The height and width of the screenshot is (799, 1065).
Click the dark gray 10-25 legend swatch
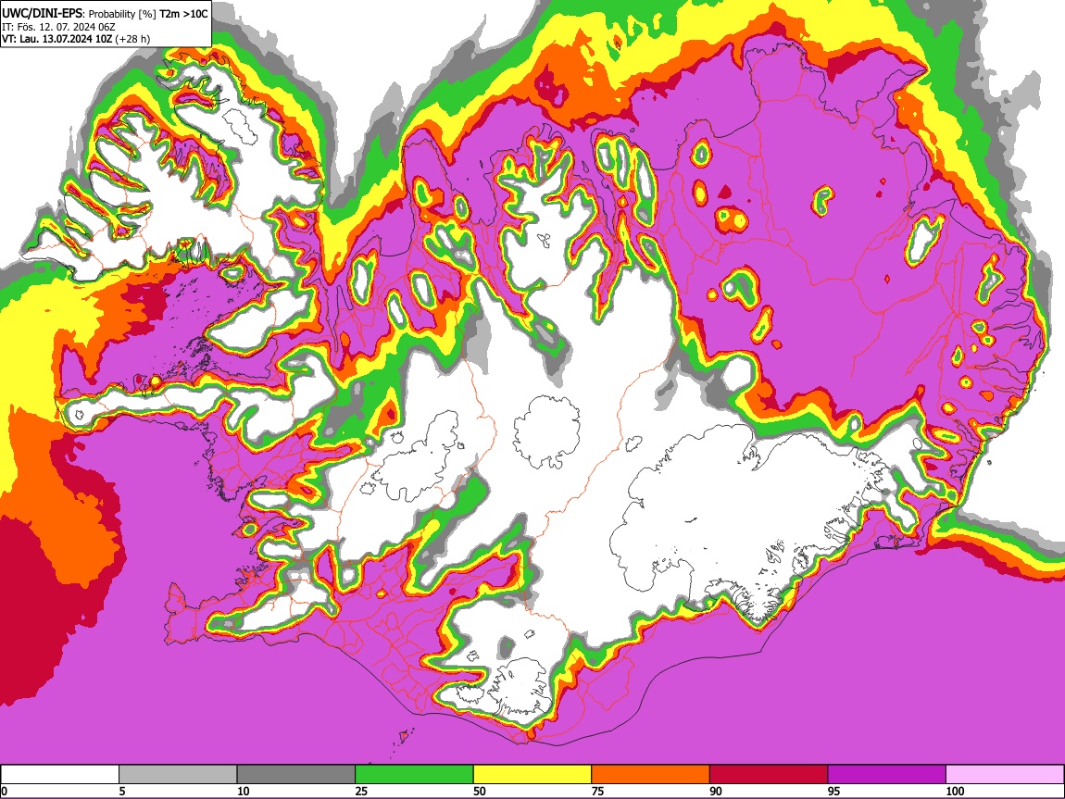click(x=296, y=775)
